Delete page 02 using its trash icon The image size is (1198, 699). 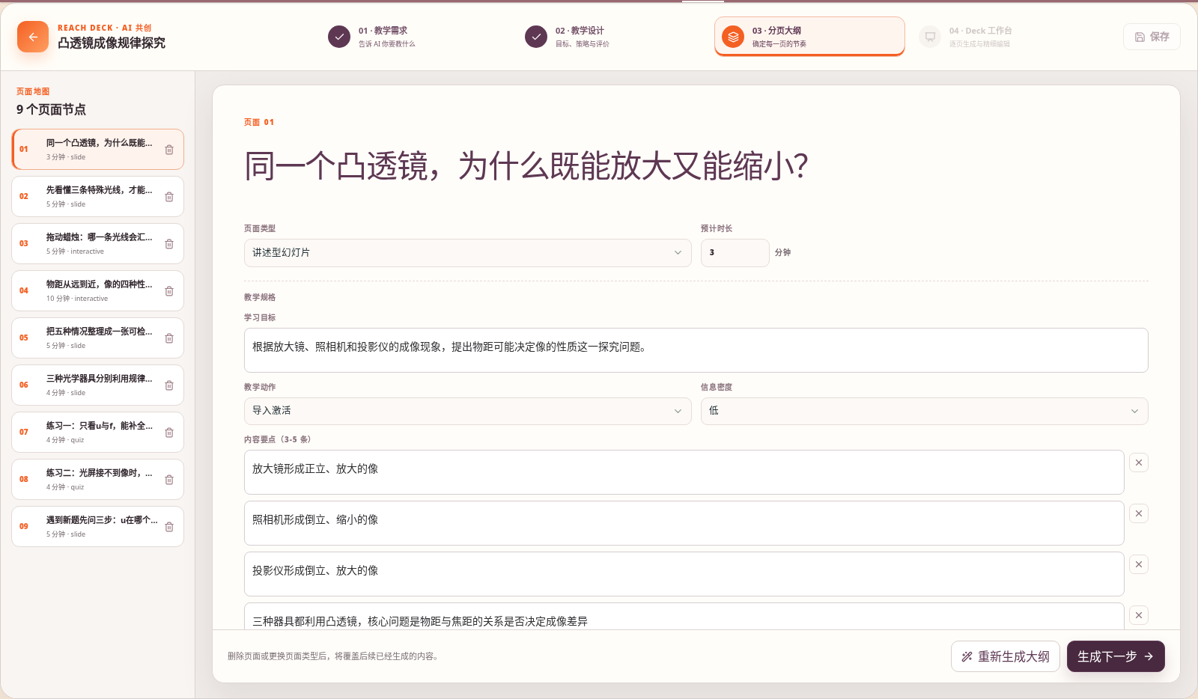pyautogui.click(x=169, y=197)
